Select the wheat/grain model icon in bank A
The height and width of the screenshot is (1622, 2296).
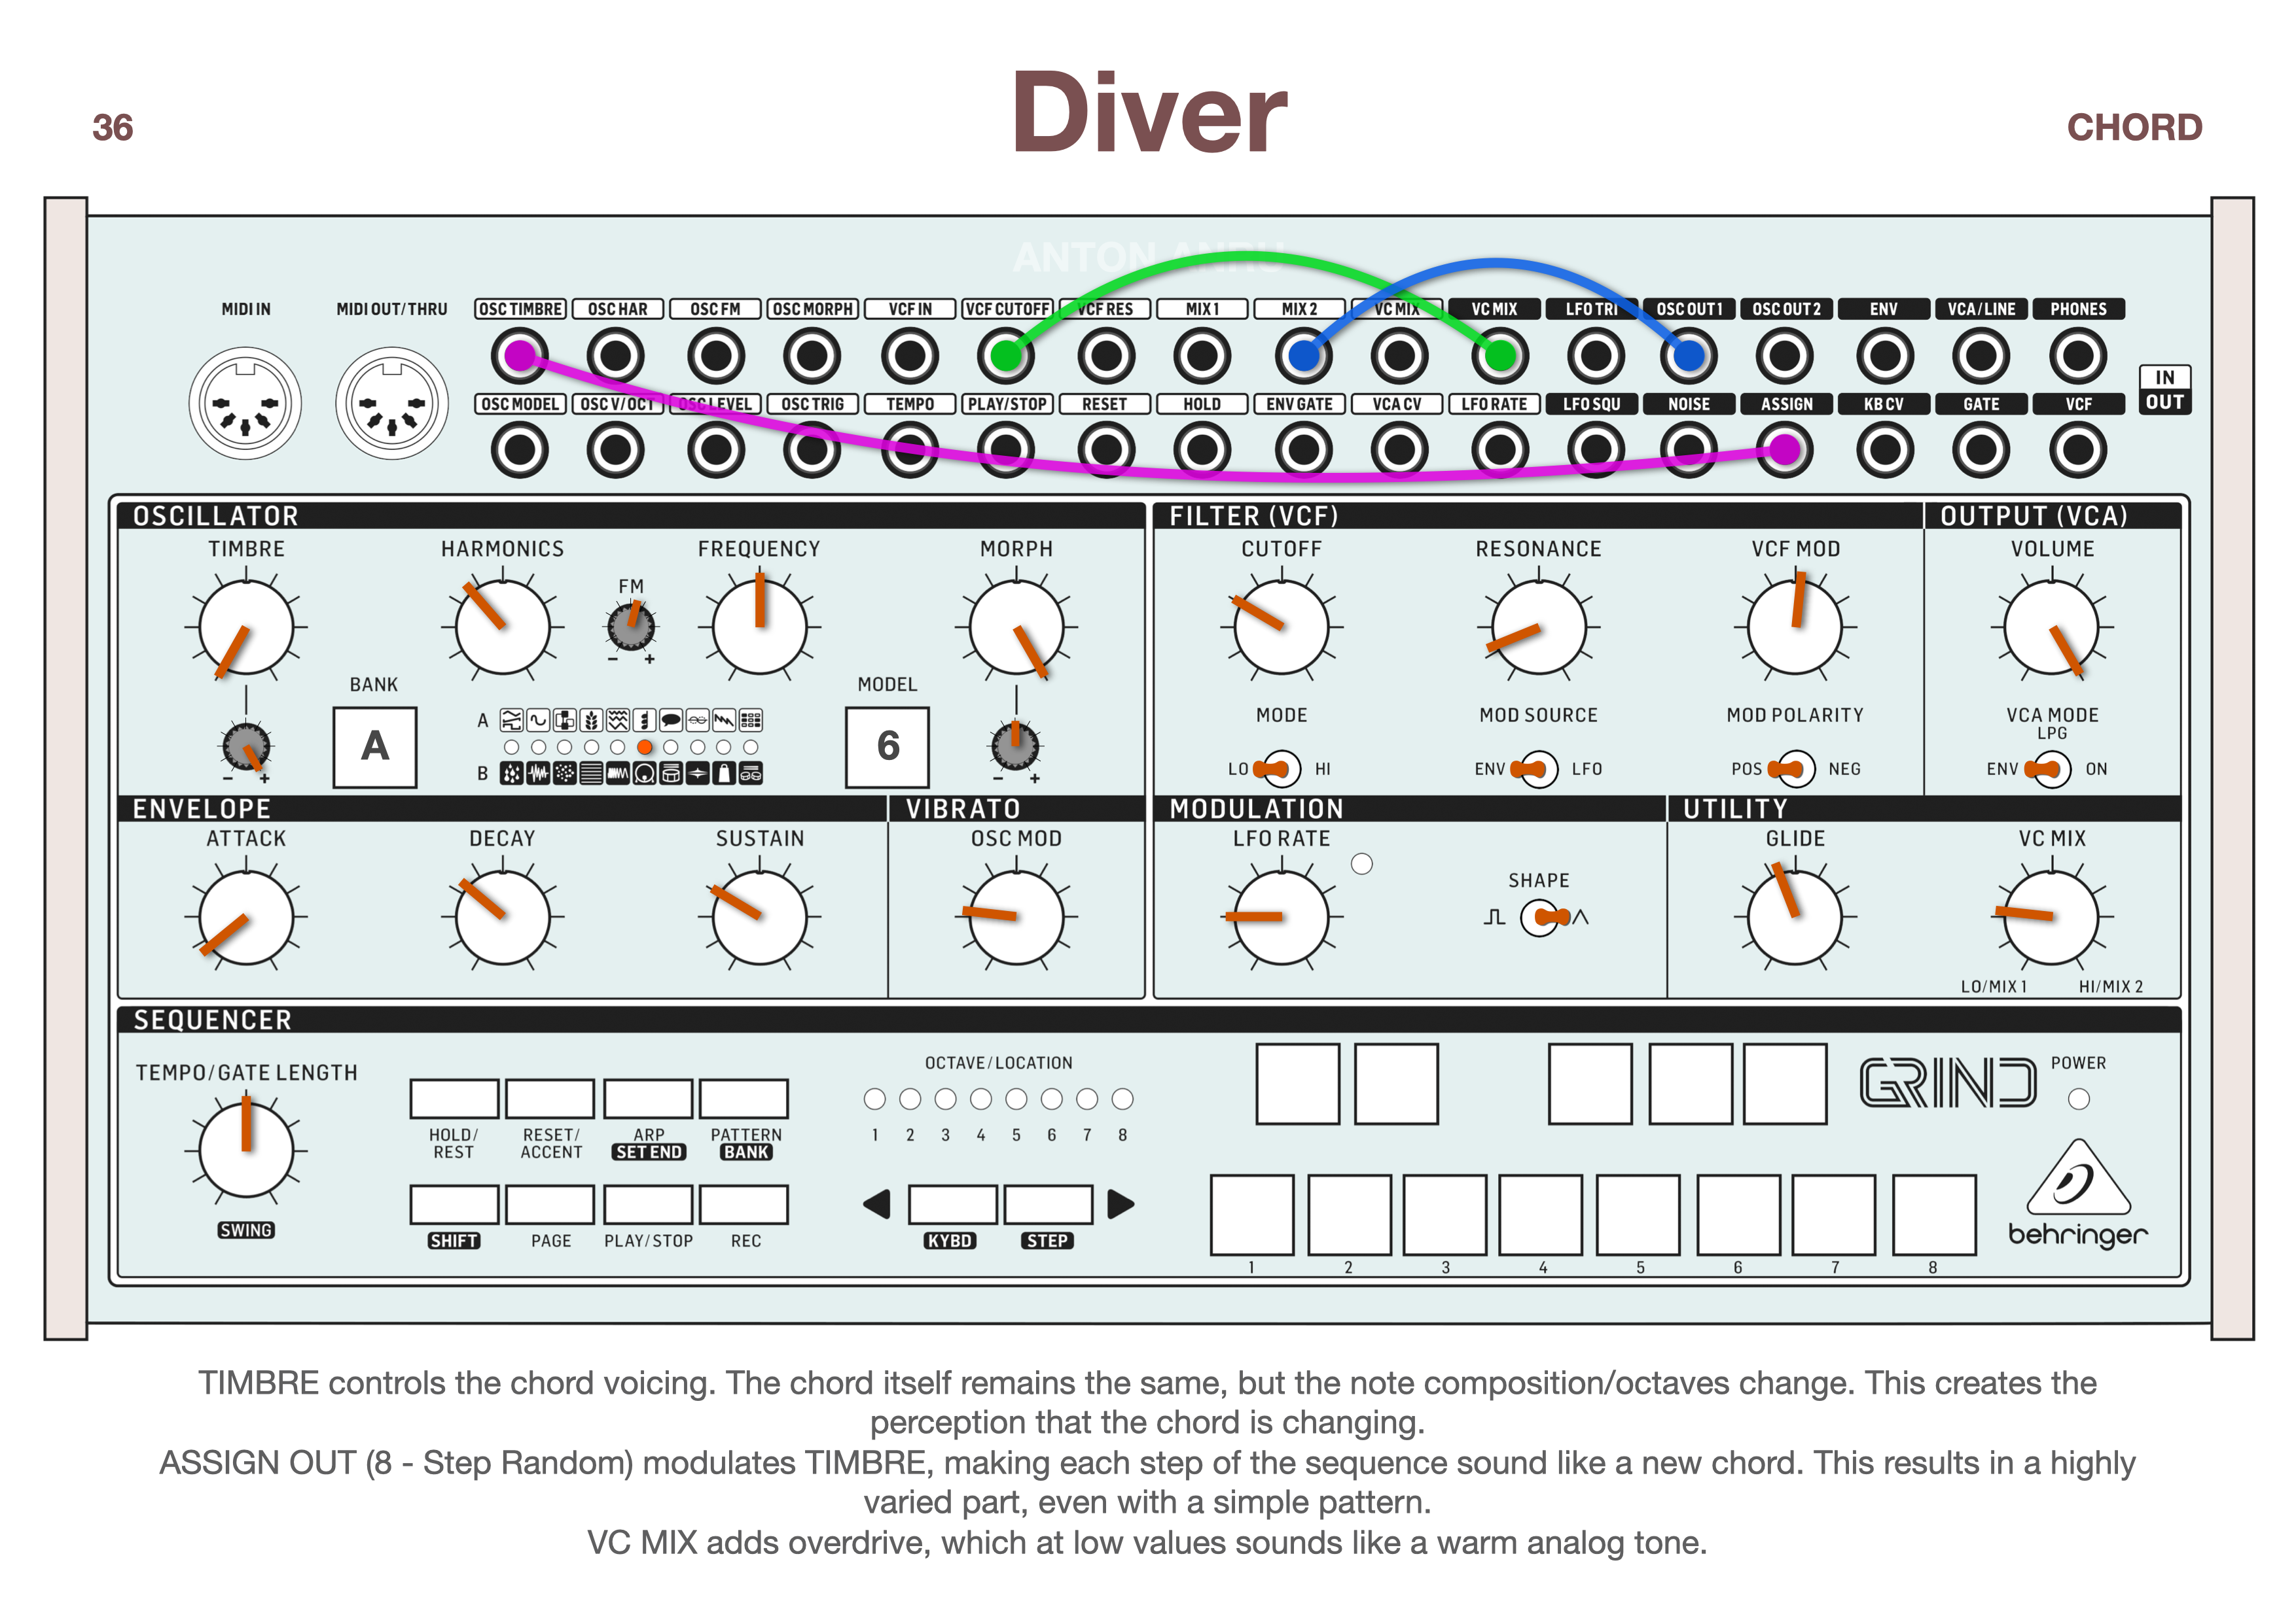click(x=591, y=721)
